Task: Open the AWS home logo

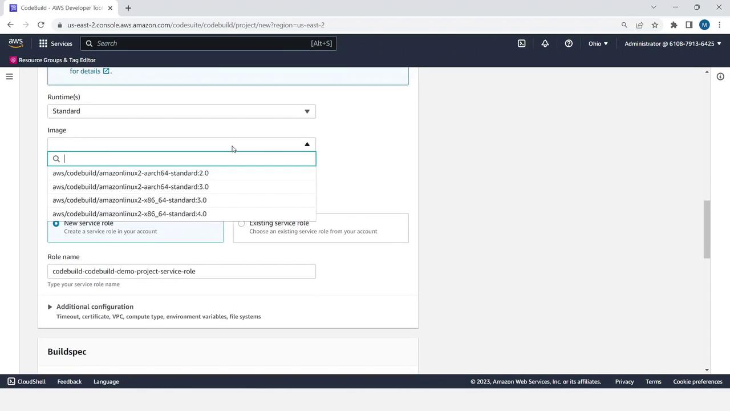Action: [15, 43]
